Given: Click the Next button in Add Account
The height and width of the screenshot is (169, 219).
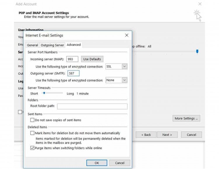Looking at the screenshot, I should click(x=167, y=135).
